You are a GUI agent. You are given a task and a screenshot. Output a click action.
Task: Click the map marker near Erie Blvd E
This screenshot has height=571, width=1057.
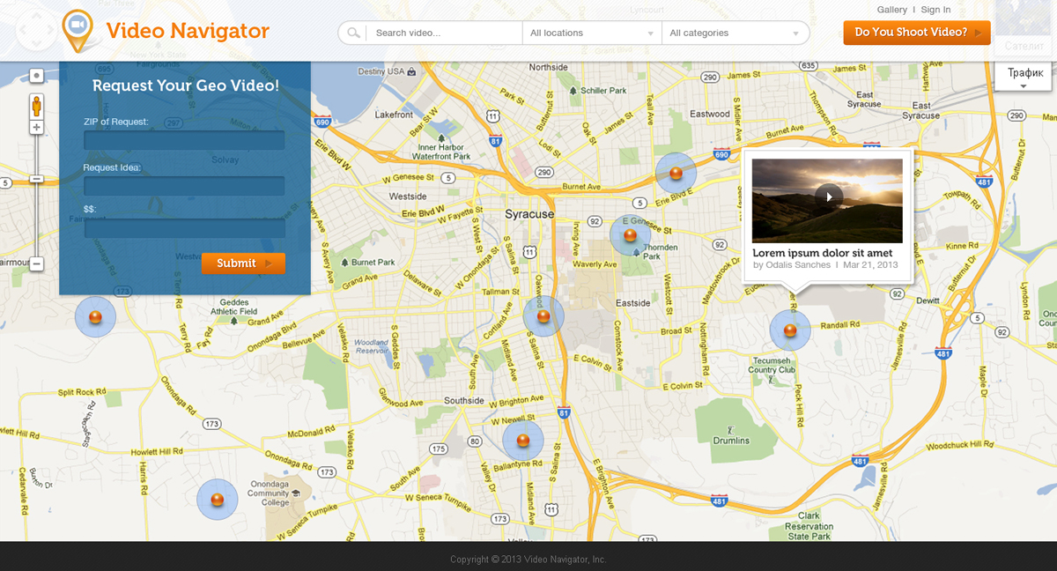click(676, 174)
